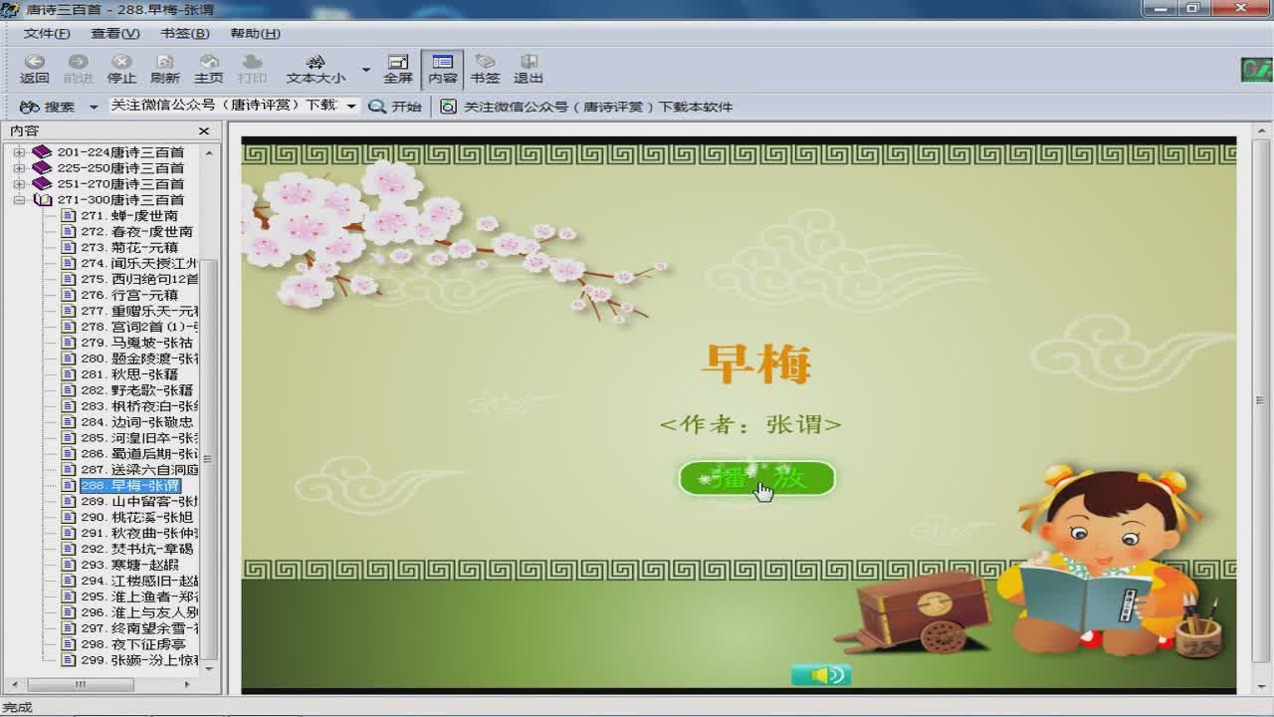Click the 开始 start search button
1274x717 pixels.
coord(395,107)
